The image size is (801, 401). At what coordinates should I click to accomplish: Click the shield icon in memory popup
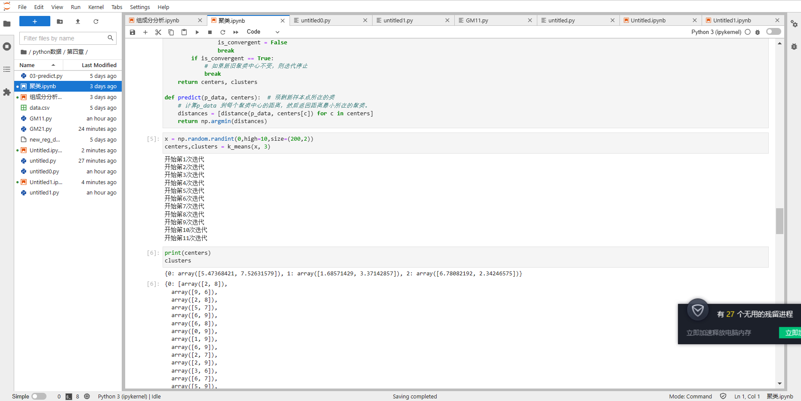[x=698, y=310]
